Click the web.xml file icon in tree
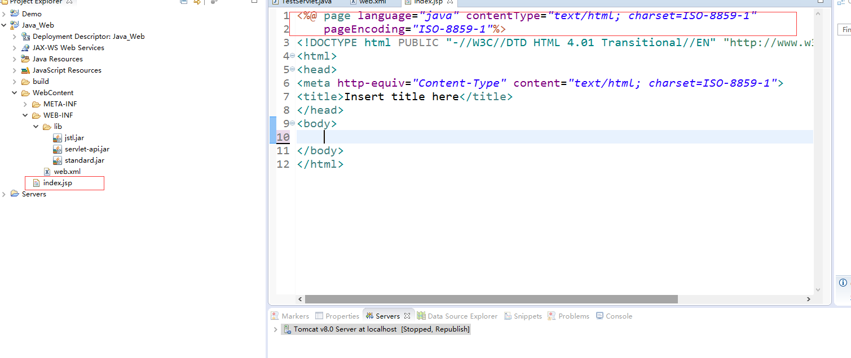This screenshot has height=358, width=851. pos(47,172)
